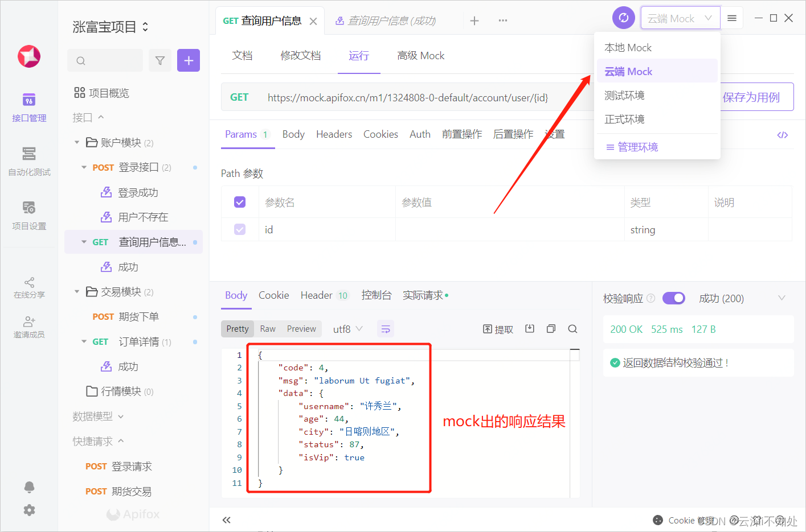
Task: Switch to the Headers request tab
Action: click(334, 134)
